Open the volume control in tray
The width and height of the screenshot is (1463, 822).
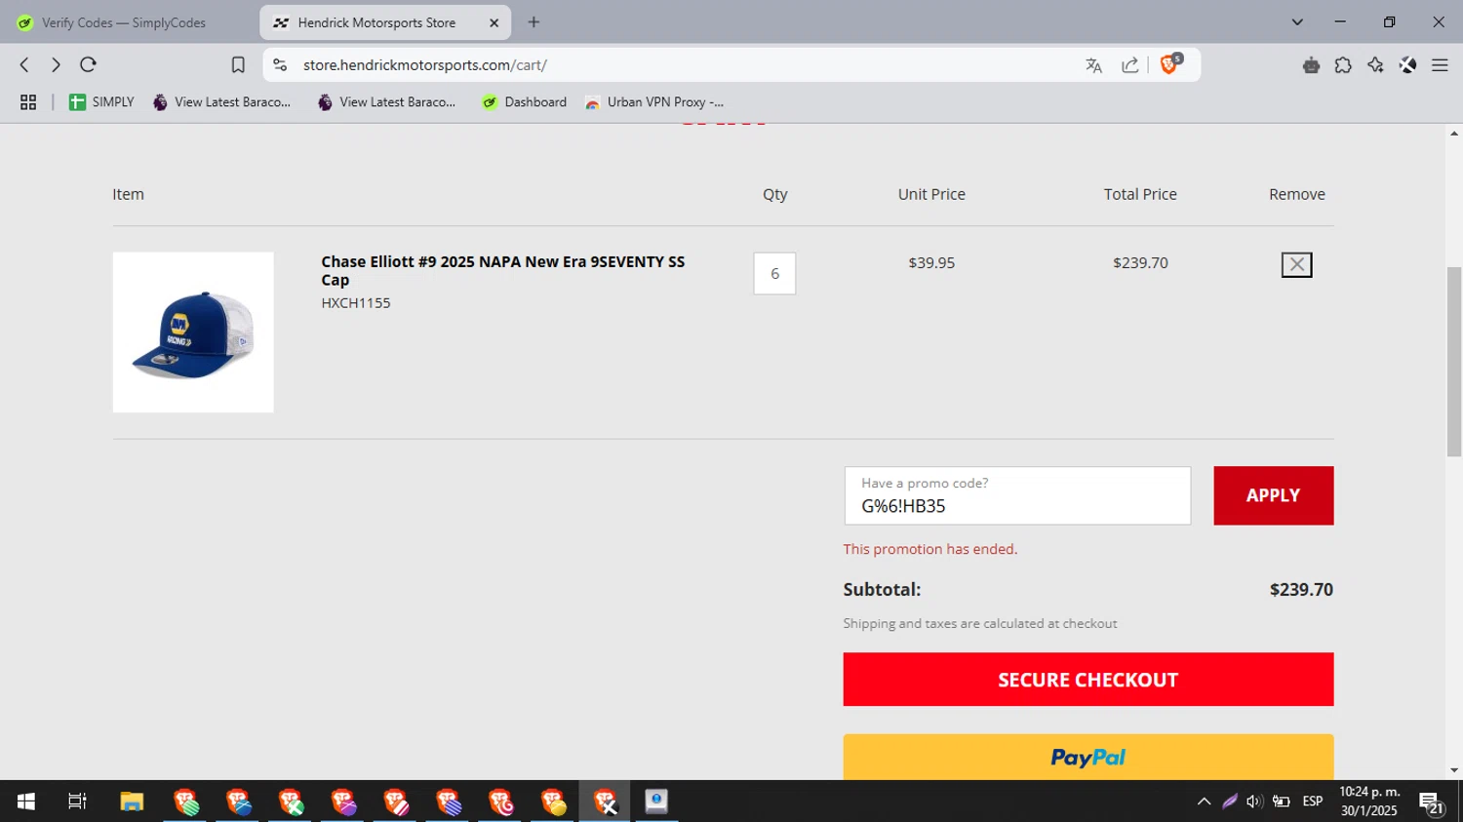1254,802
